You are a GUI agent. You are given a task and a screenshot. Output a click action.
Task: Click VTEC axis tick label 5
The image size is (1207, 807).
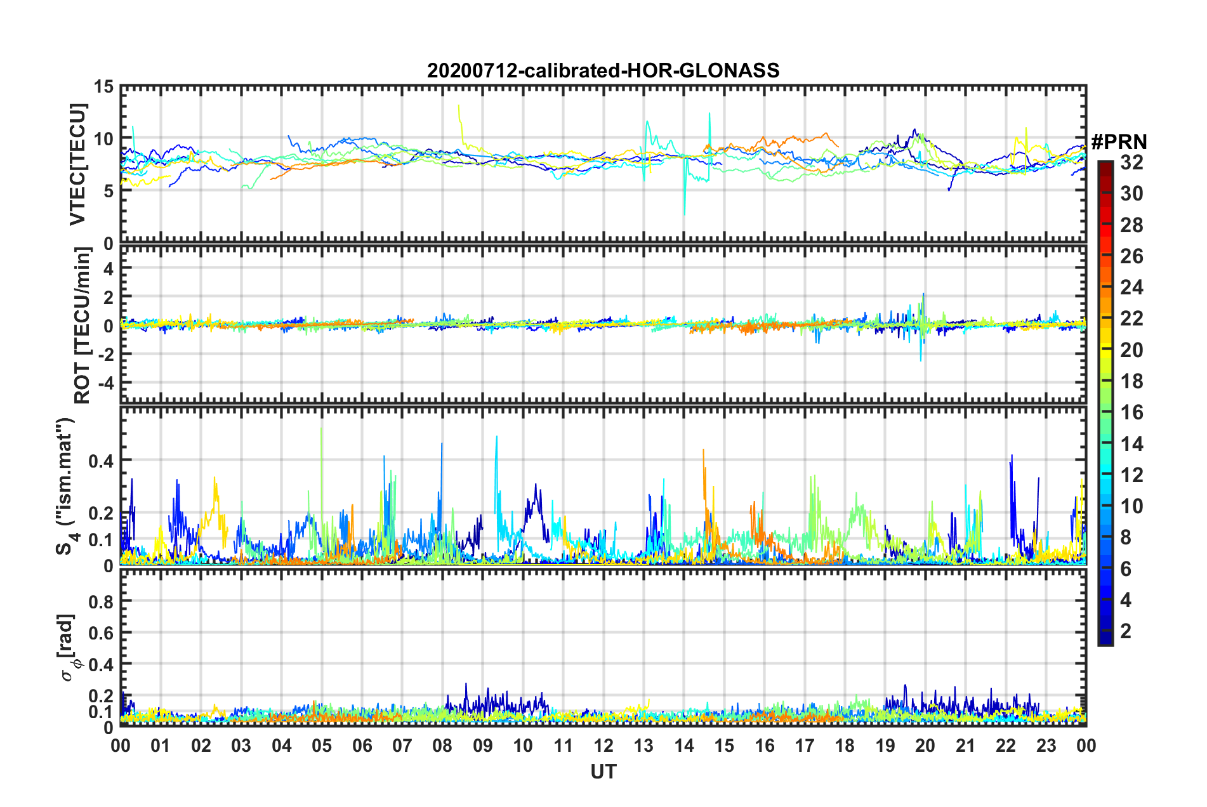[x=109, y=191]
